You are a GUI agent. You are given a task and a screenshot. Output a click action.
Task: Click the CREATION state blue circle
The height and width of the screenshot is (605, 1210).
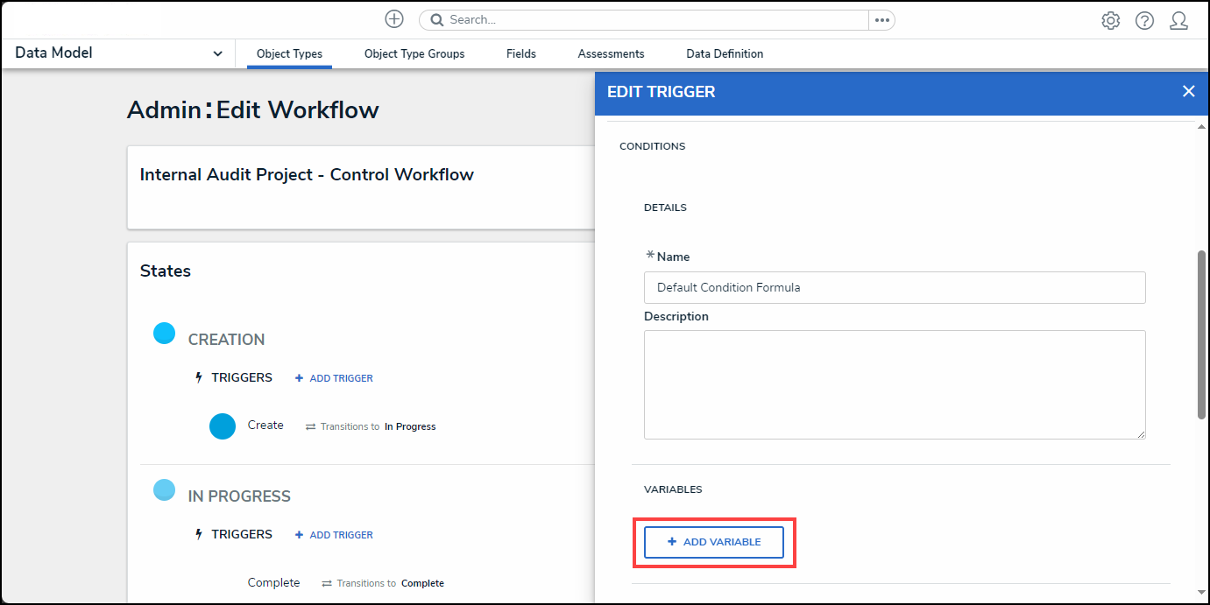point(164,334)
